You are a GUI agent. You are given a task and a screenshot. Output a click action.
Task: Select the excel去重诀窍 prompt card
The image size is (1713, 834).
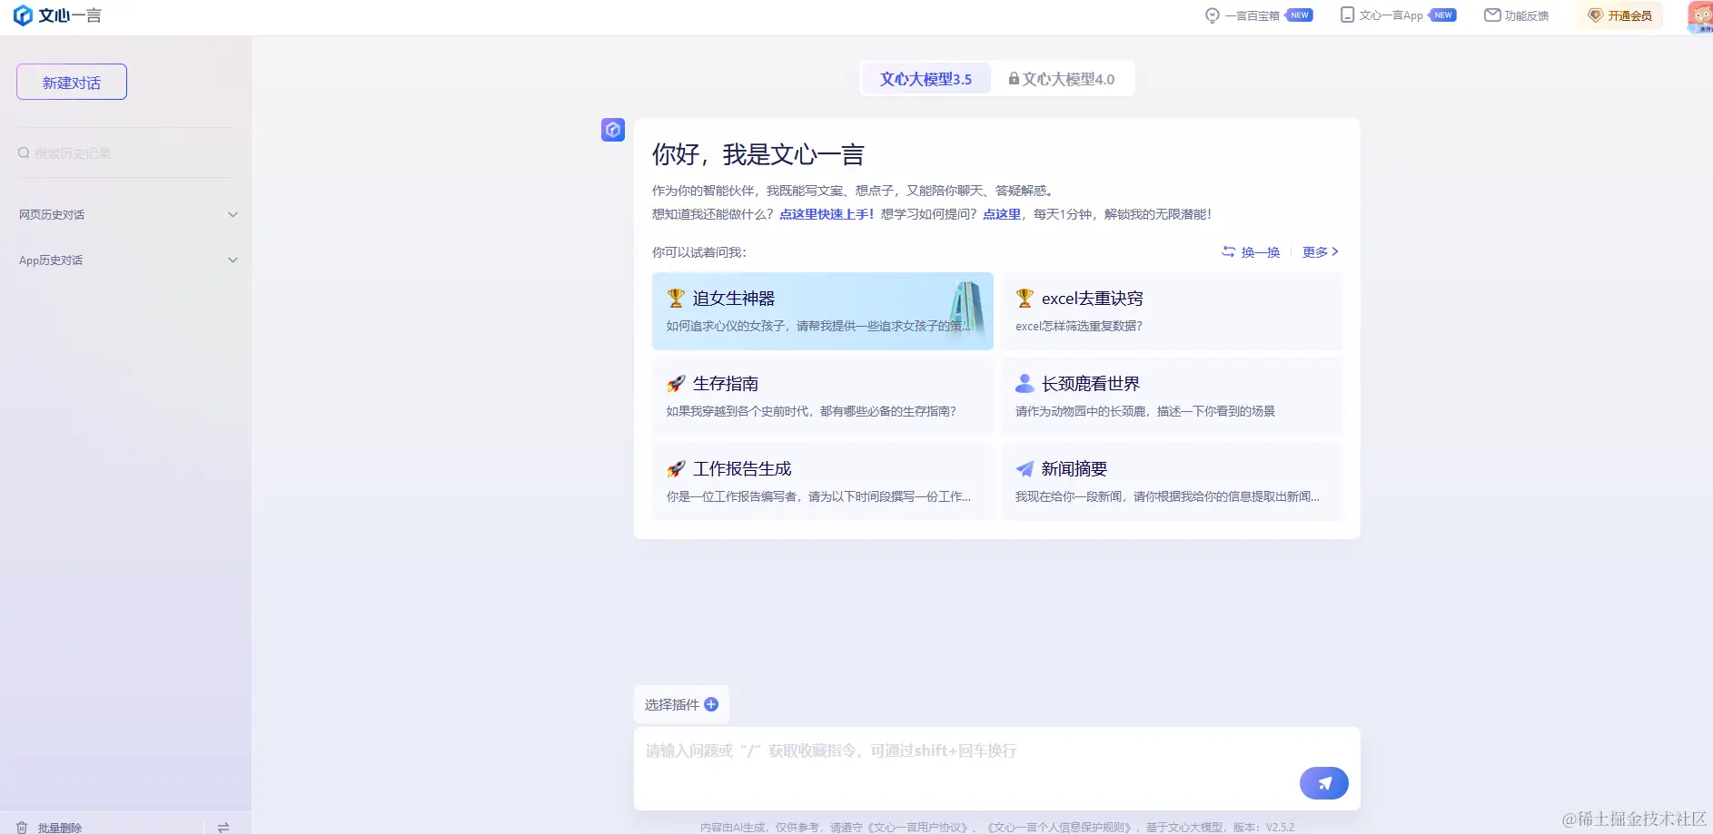click(x=1172, y=311)
